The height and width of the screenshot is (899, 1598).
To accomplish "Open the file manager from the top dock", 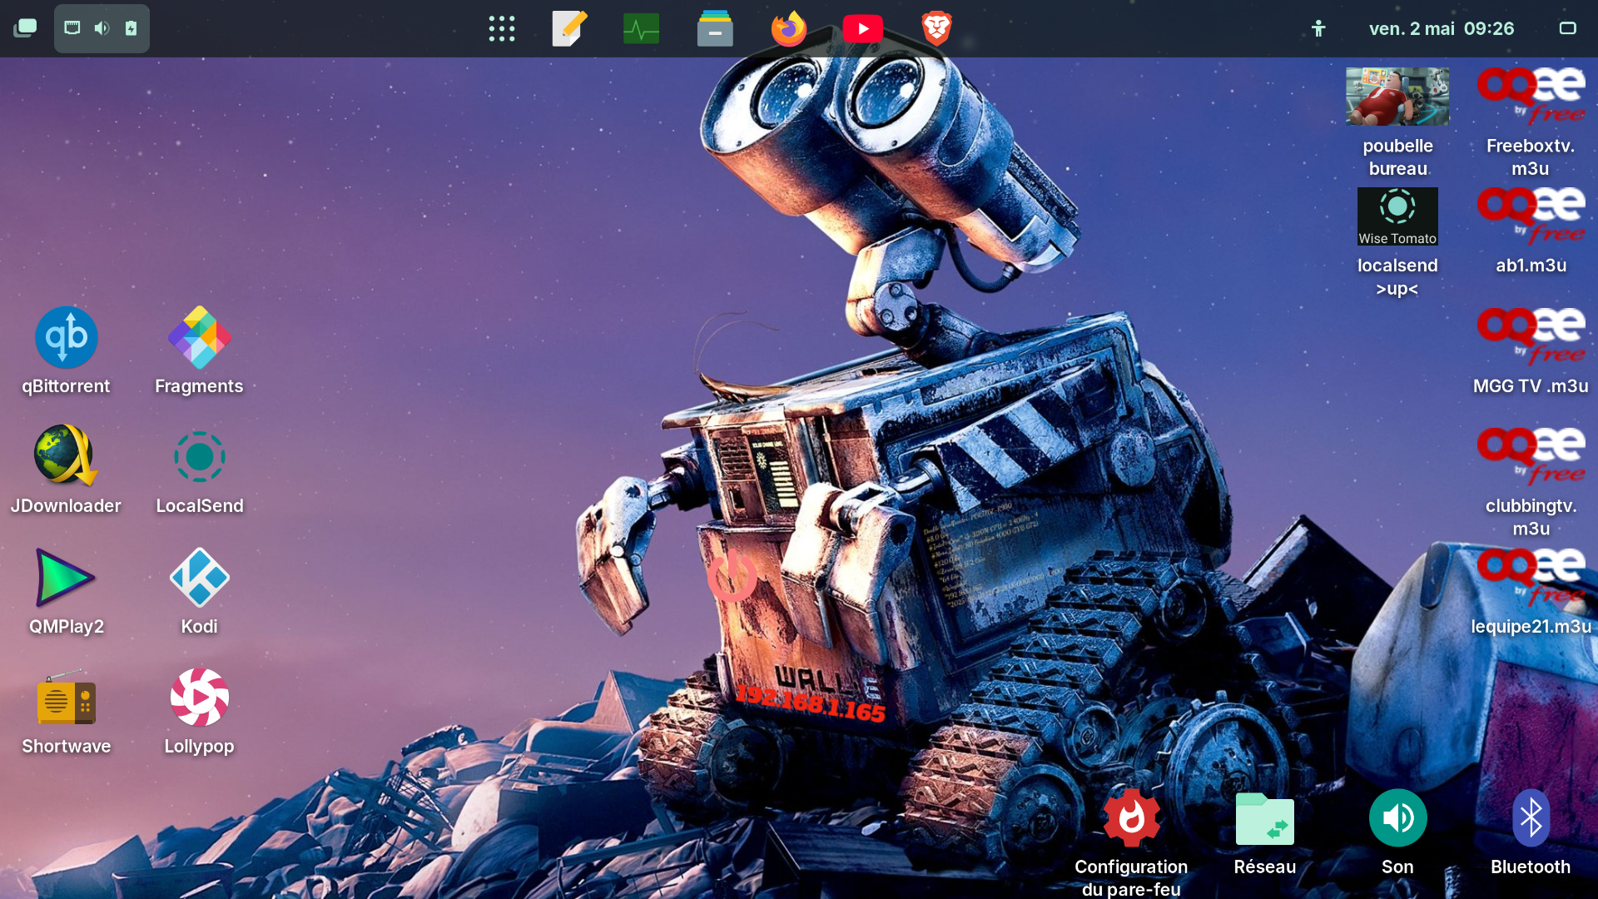I will (x=715, y=28).
